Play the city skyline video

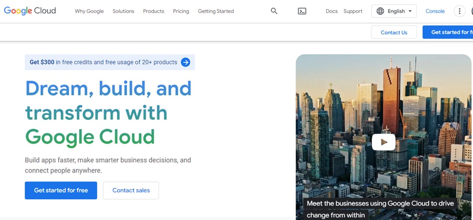[x=383, y=142]
